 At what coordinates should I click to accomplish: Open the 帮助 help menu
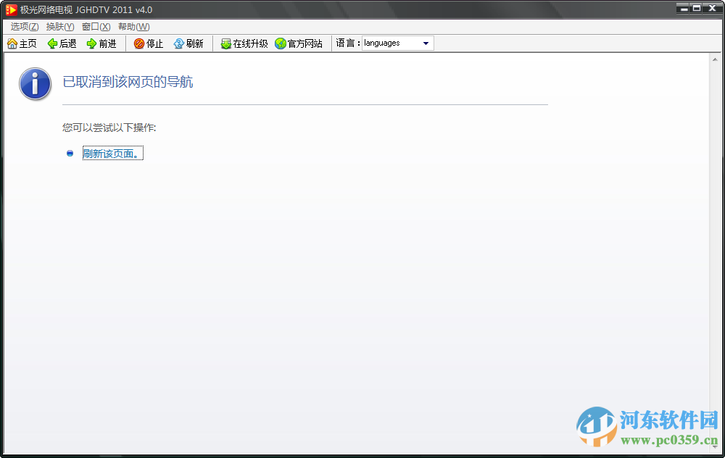click(x=133, y=26)
